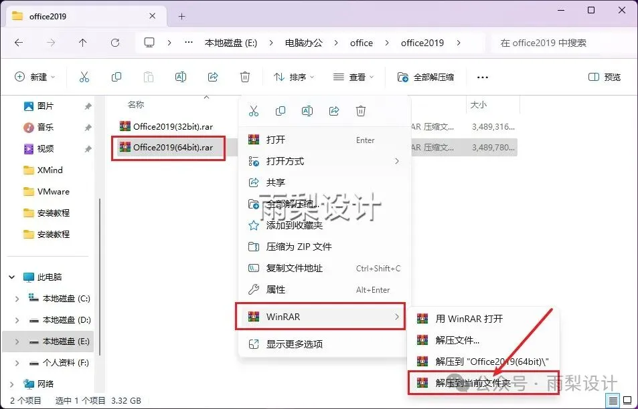
Task: Click 电脑办公 in the breadcrumb path
Action: click(x=303, y=43)
